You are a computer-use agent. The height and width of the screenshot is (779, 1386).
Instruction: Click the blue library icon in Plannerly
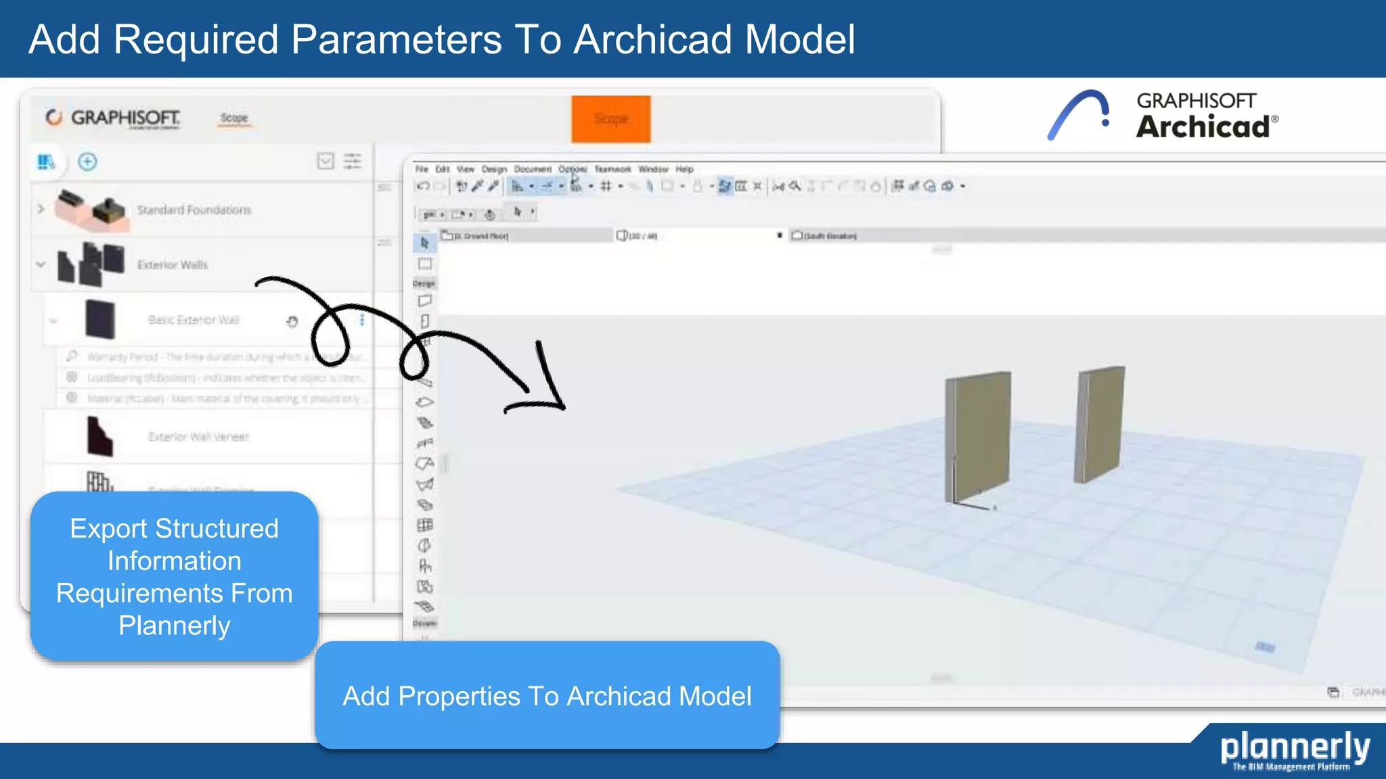46,162
